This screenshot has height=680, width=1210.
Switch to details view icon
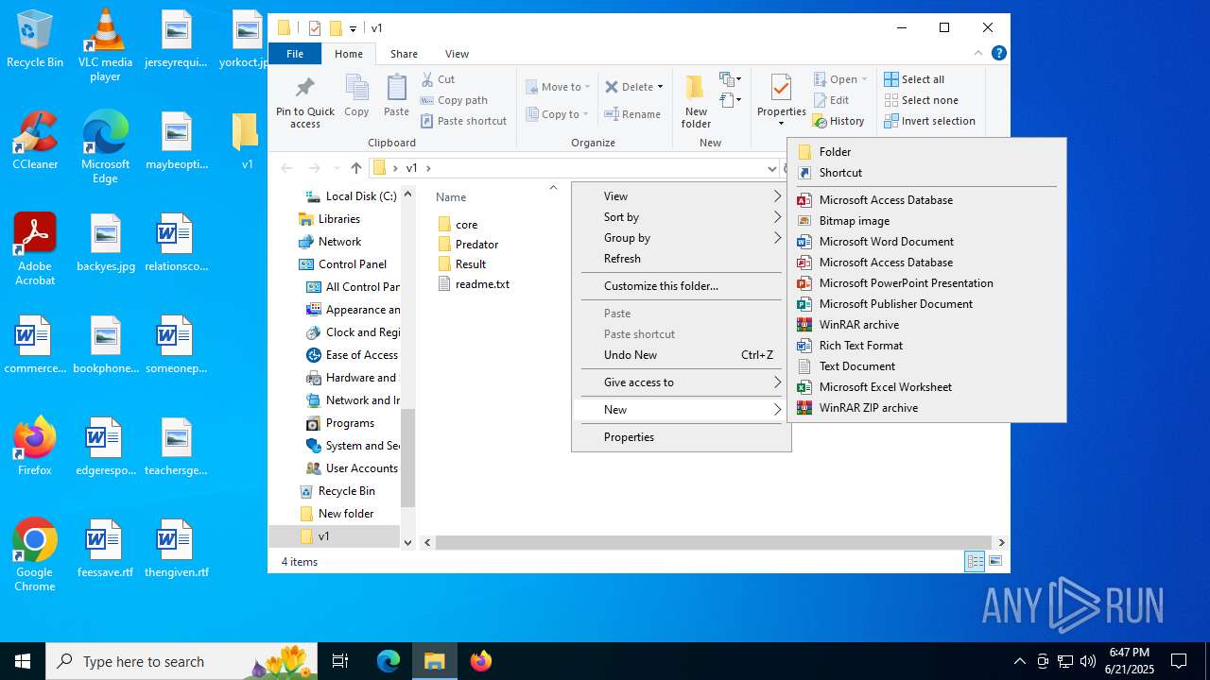click(x=974, y=562)
